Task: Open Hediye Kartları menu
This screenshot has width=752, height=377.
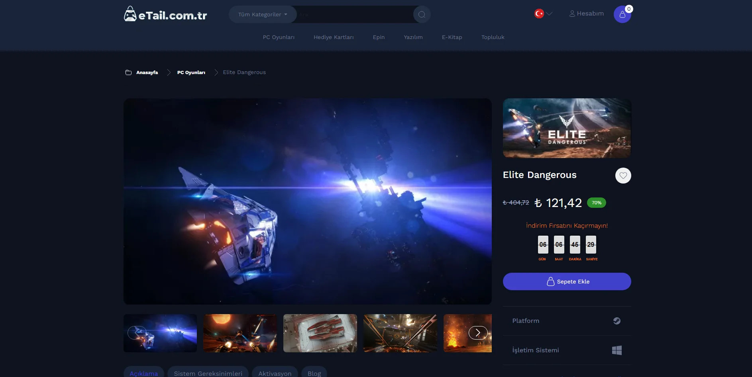Action: (334, 37)
